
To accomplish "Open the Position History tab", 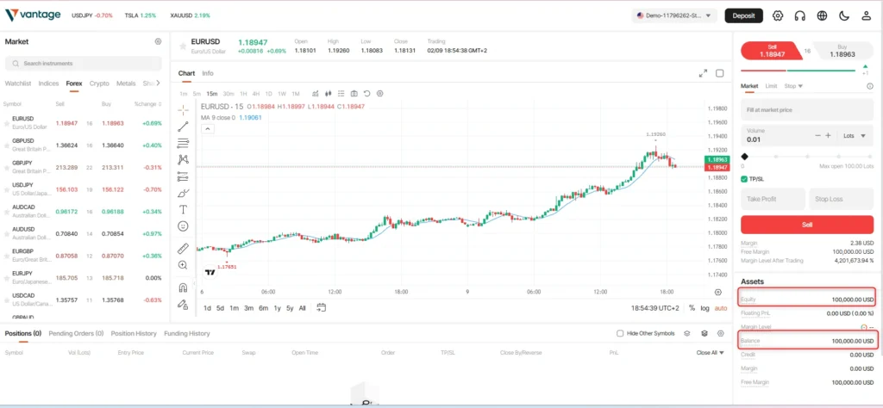I will [x=134, y=333].
